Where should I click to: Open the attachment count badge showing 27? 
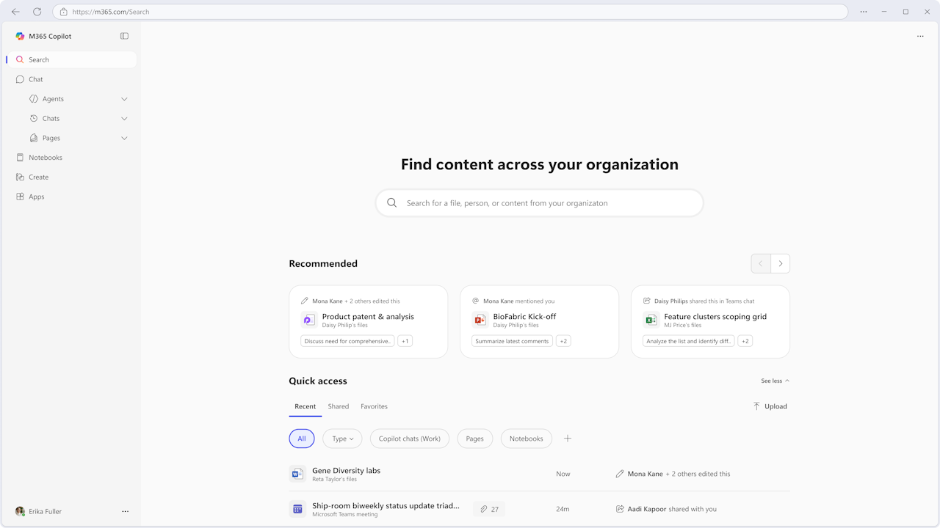pos(488,508)
